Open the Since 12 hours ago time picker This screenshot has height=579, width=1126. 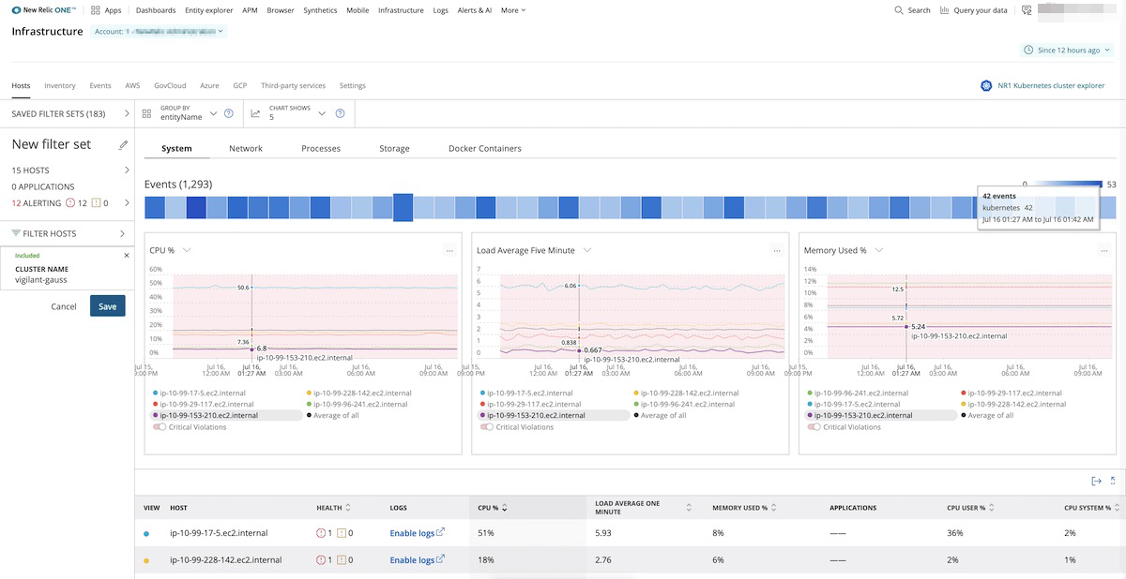click(x=1068, y=50)
